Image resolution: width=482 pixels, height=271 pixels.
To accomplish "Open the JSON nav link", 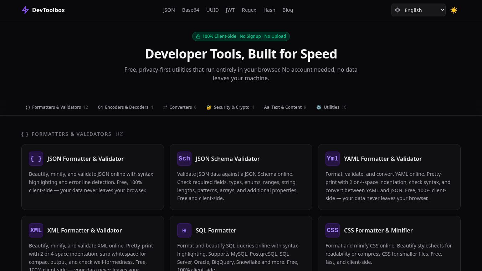I will point(169,10).
